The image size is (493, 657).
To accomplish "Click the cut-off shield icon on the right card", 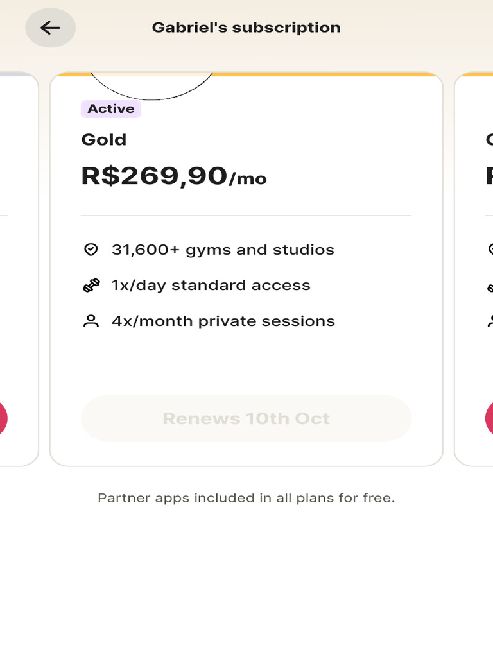I will tap(490, 250).
